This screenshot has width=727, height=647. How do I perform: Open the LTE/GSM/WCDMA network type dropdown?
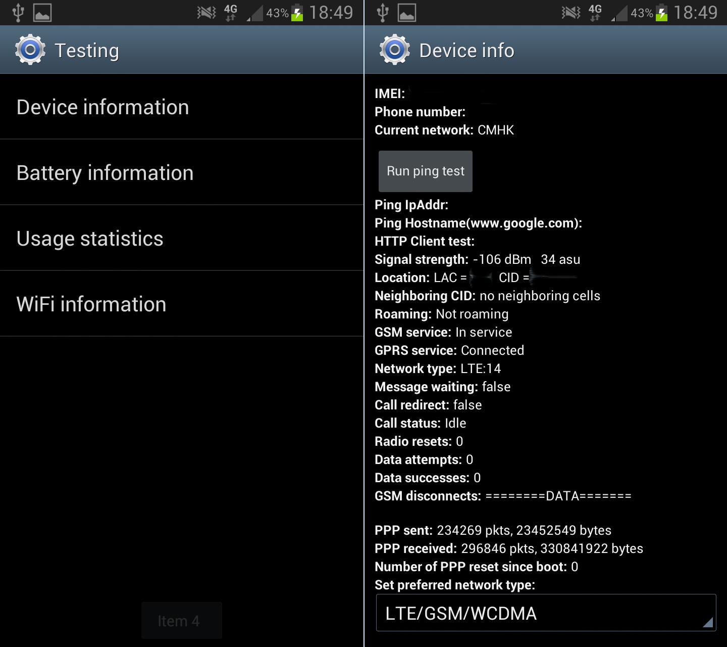[x=546, y=613]
